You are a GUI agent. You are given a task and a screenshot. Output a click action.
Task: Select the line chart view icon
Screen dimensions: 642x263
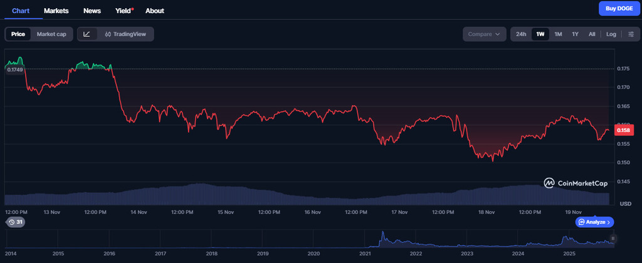click(87, 34)
